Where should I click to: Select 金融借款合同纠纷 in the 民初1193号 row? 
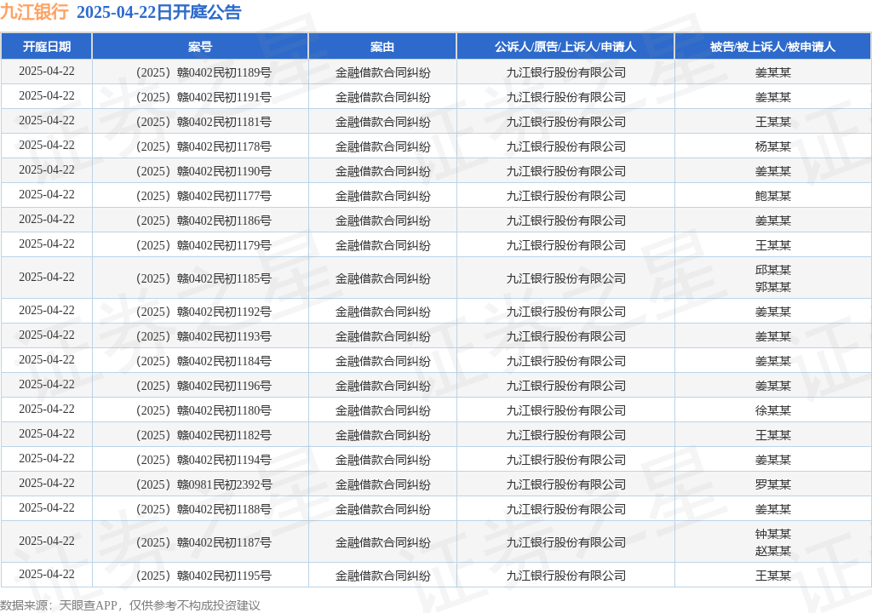(382, 336)
